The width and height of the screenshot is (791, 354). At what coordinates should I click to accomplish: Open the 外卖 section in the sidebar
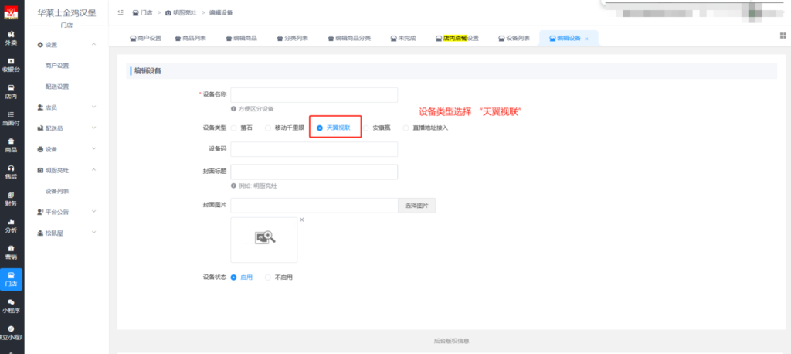click(11, 38)
